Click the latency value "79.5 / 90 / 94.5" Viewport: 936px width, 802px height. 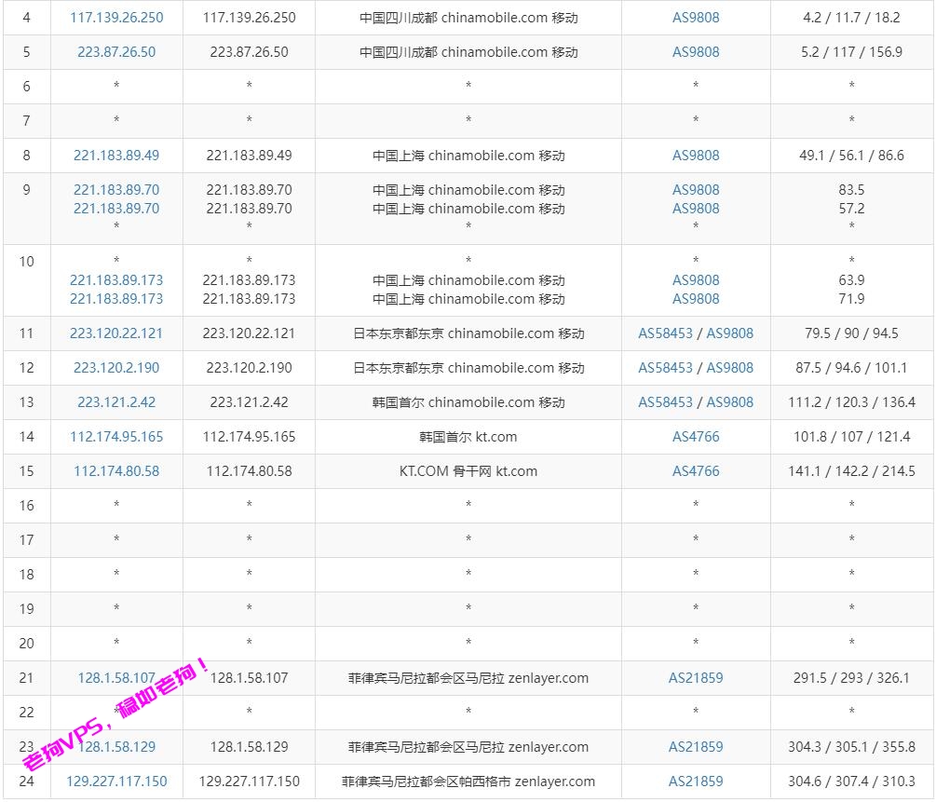coord(852,333)
